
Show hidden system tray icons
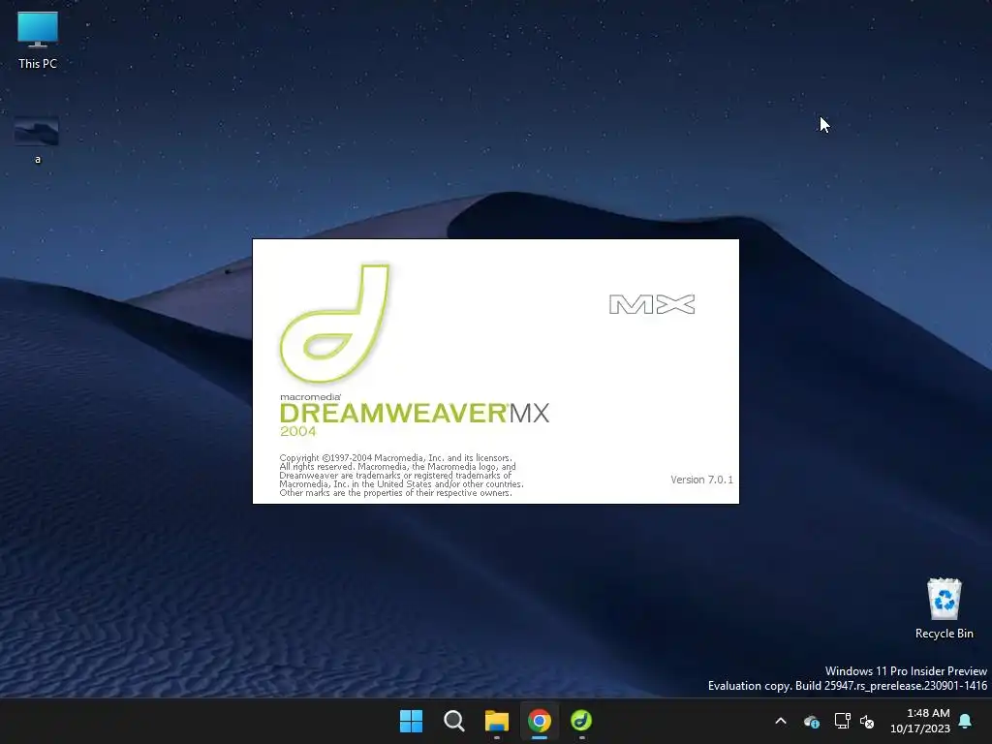[781, 721]
